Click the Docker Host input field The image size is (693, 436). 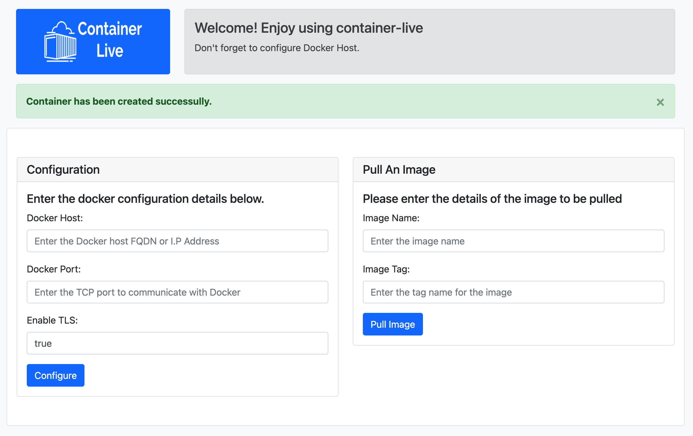177,241
